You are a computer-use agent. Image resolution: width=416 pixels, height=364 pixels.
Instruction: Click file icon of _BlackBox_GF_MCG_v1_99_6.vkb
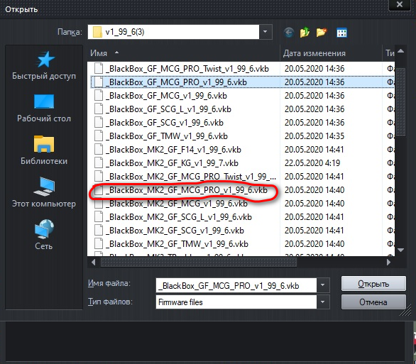[99, 96]
